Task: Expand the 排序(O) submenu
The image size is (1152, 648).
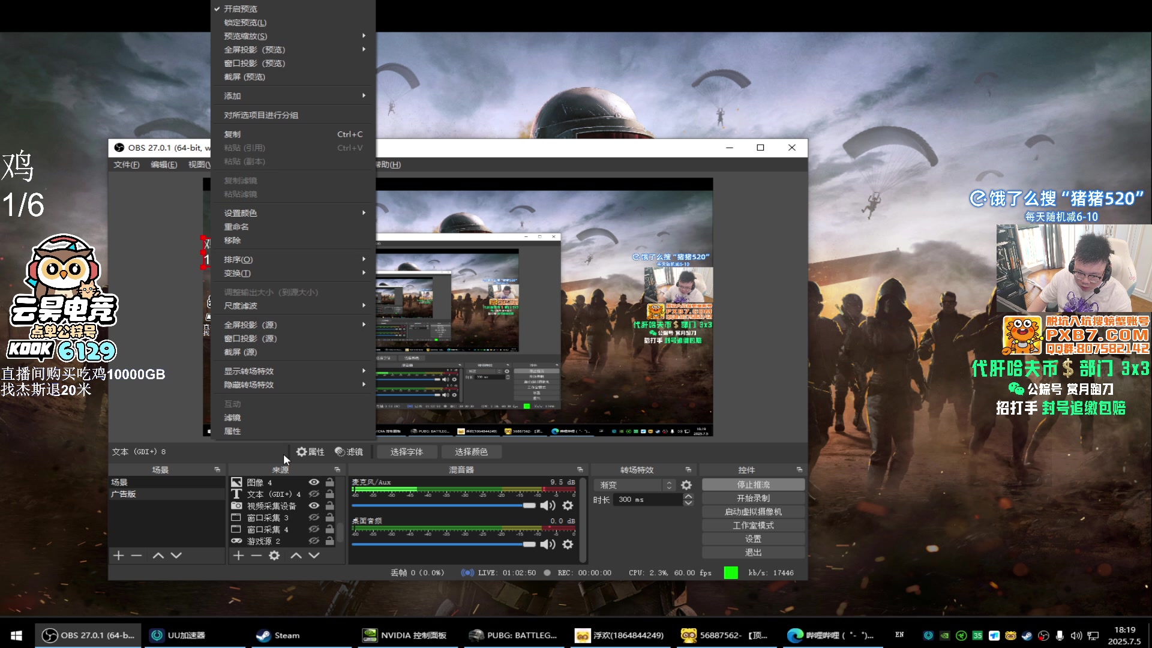Action: [293, 260]
